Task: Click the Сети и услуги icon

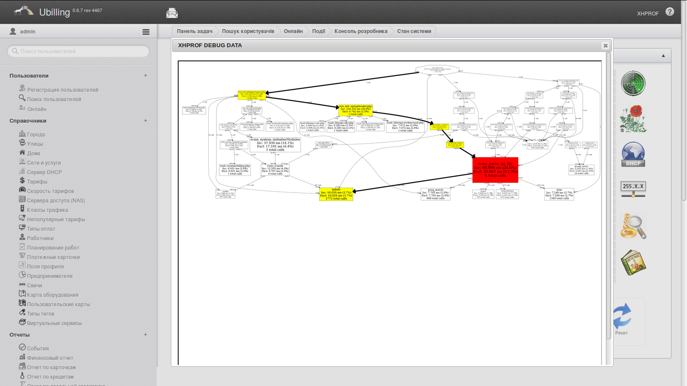Action: [x=22, y=162]
